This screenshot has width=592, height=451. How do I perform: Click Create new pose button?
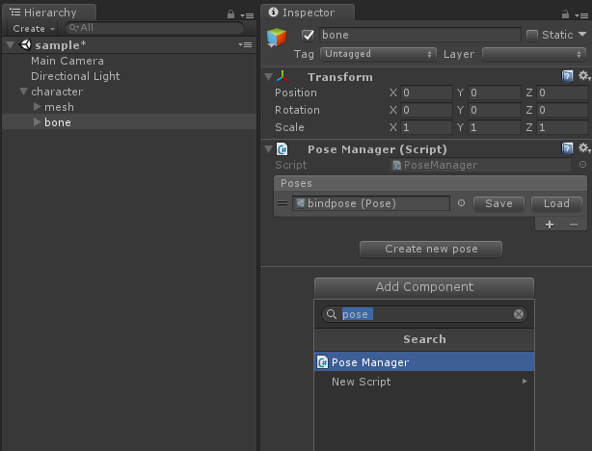431,249
